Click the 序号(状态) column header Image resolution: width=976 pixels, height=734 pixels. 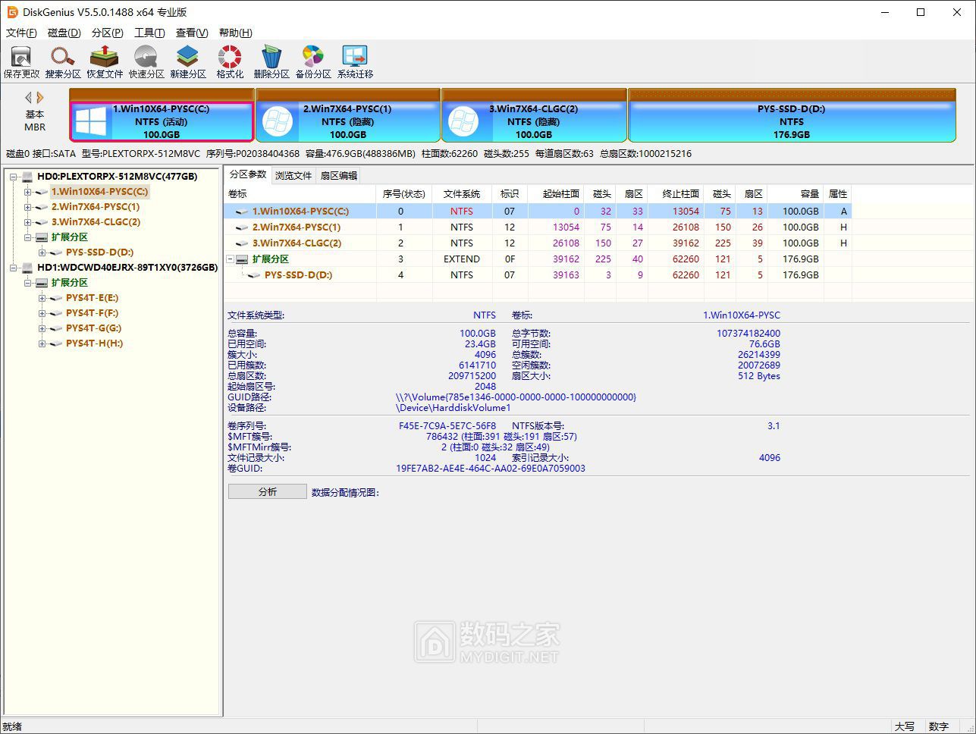(404, 194)
